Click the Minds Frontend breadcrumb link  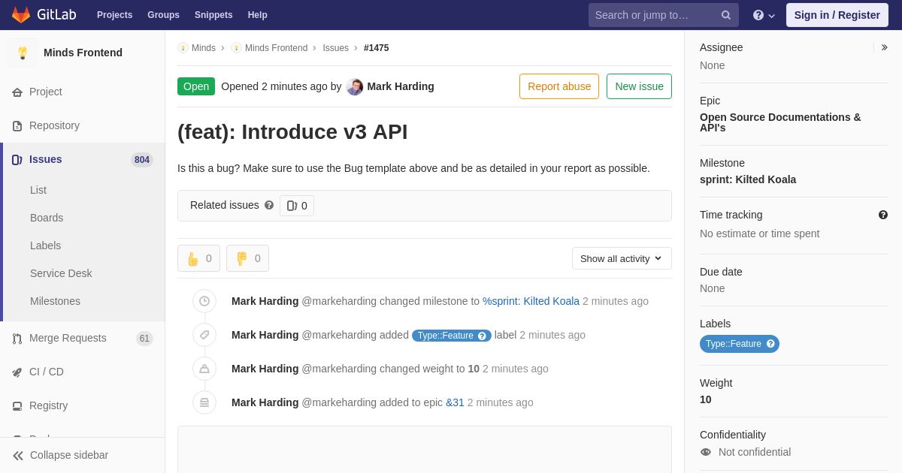(276, 48)
